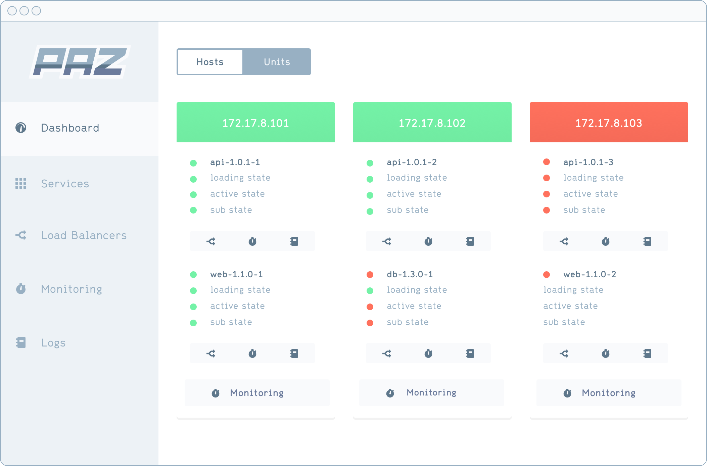Image resolution: width=707 pixels, height=466 pixels.
Task: Click load balancer icon under api-1.0.1-1
Action: (211, 241)
